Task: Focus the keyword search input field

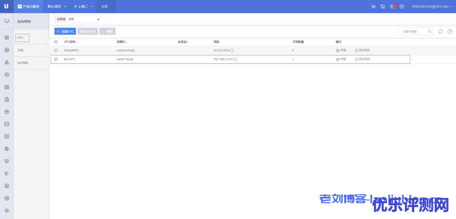Action: click(x=412, y=32)
